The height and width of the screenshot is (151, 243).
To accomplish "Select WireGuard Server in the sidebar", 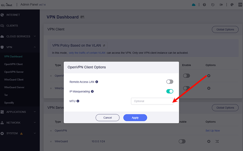I will (14, 87).
